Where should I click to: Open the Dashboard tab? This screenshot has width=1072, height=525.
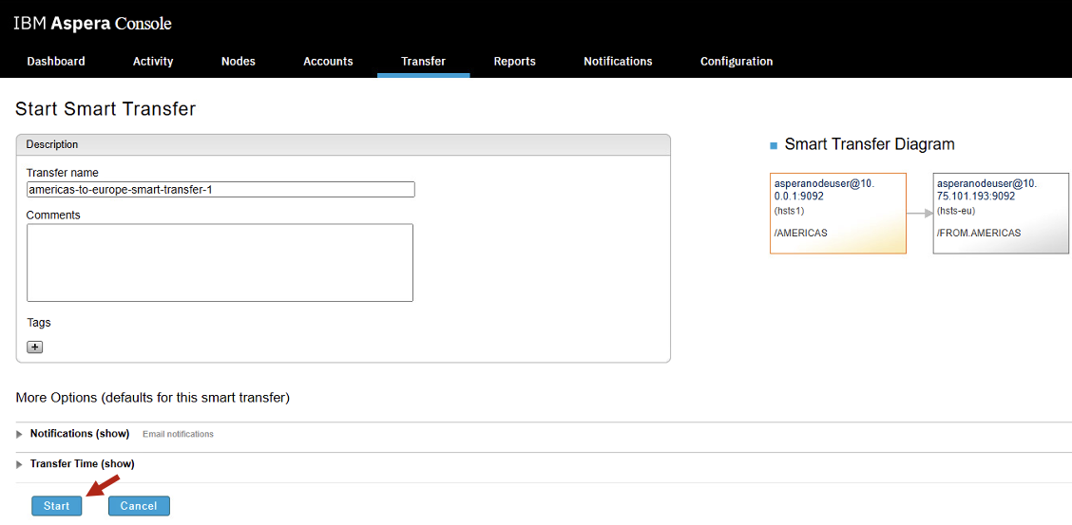(56, 62)
